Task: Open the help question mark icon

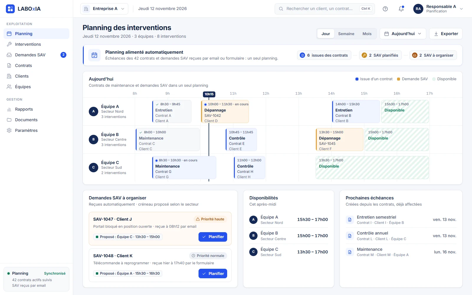Action: (x=385, y=9)
